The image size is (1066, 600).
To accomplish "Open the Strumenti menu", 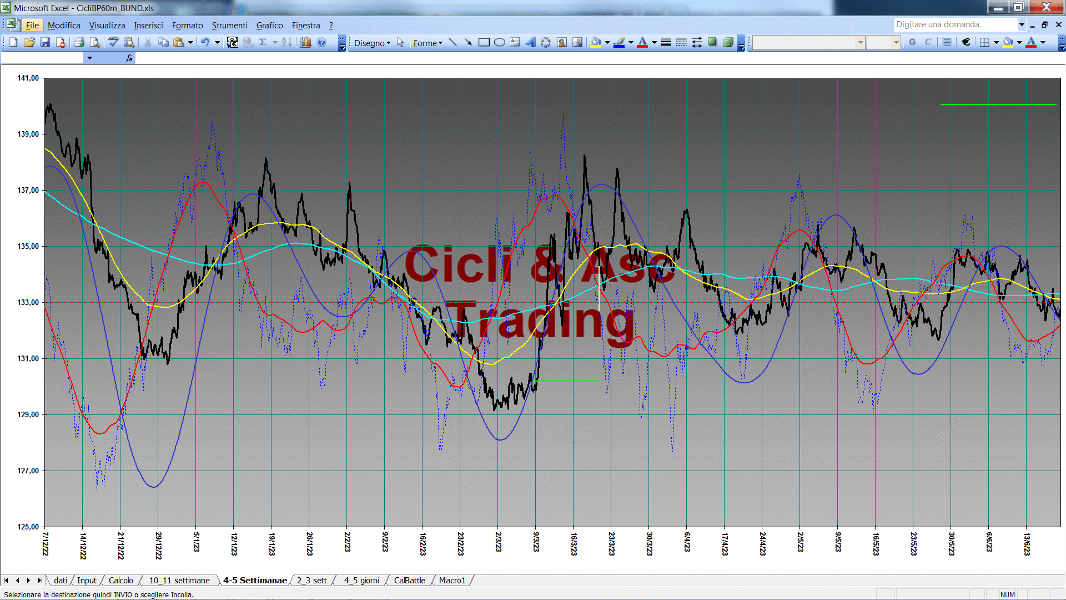I will [229, 25].
